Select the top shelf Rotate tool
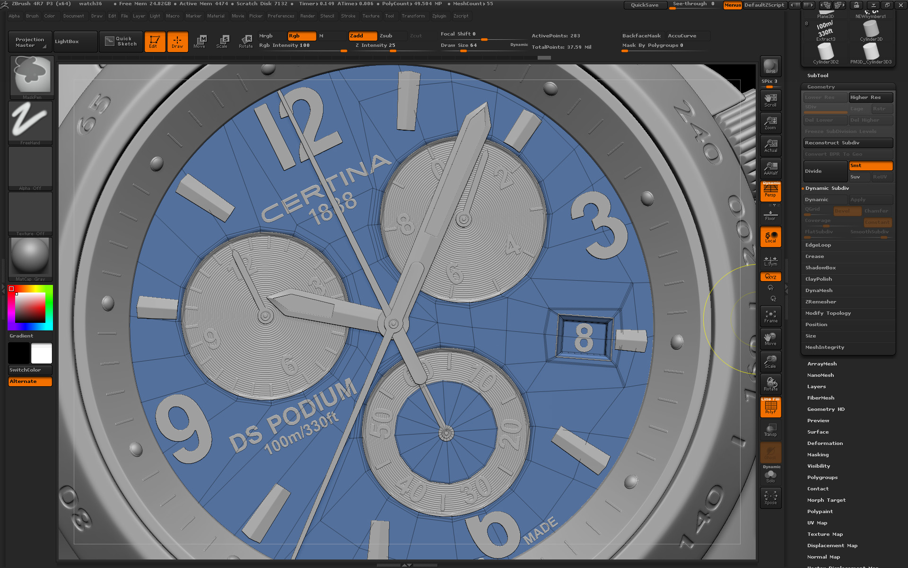Image resolution: width=908 pixels, height=568 pixels. pos(245,41)
